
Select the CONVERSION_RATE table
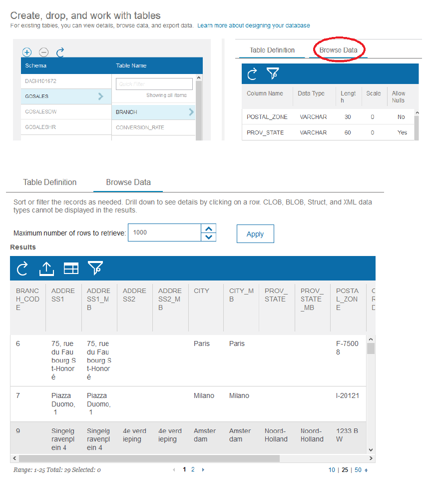click(x=153, y=127)
